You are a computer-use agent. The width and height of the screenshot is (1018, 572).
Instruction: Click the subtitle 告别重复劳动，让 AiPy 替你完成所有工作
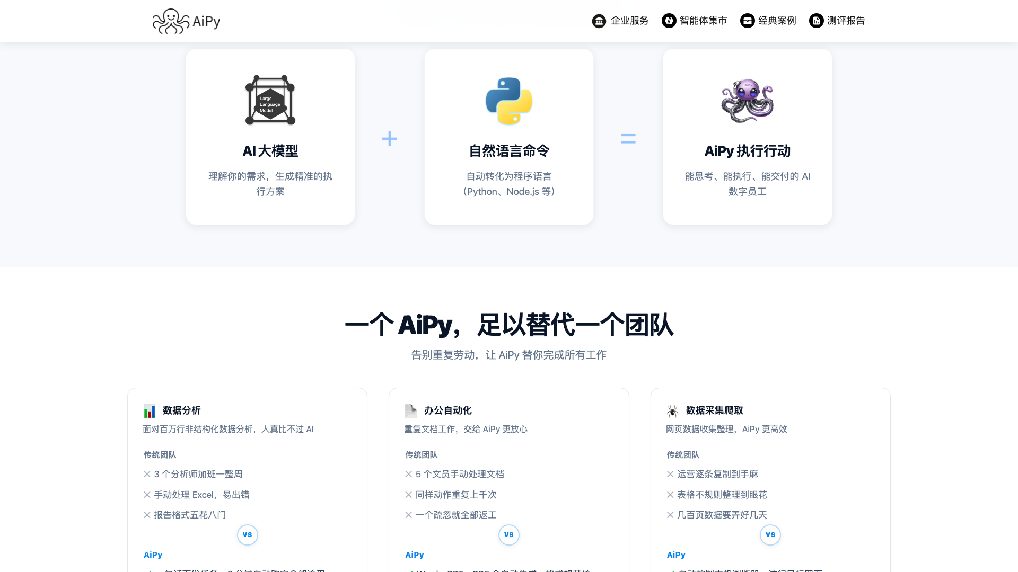click(x=509, y=355)
